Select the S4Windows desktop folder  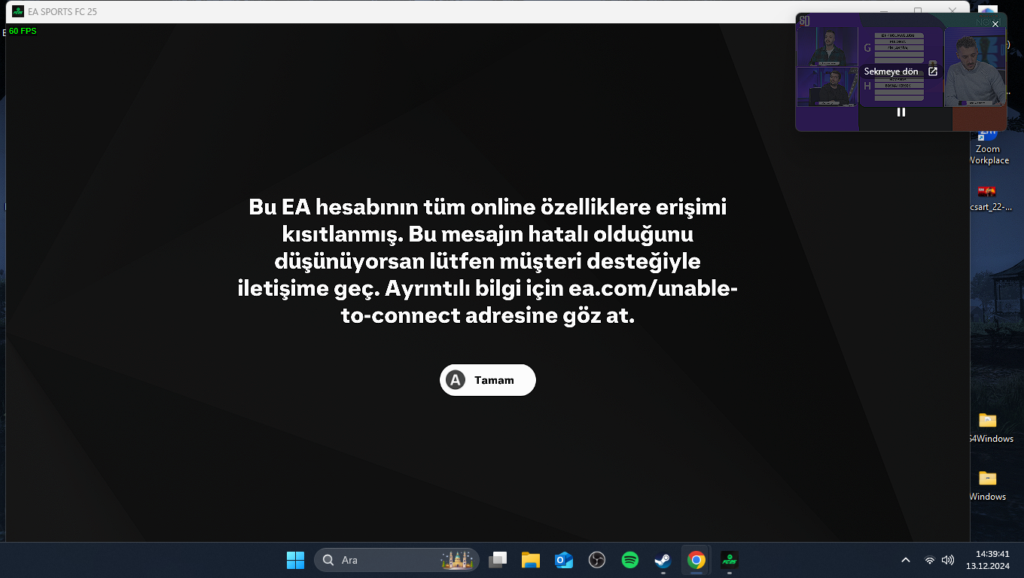pos(989,427)
